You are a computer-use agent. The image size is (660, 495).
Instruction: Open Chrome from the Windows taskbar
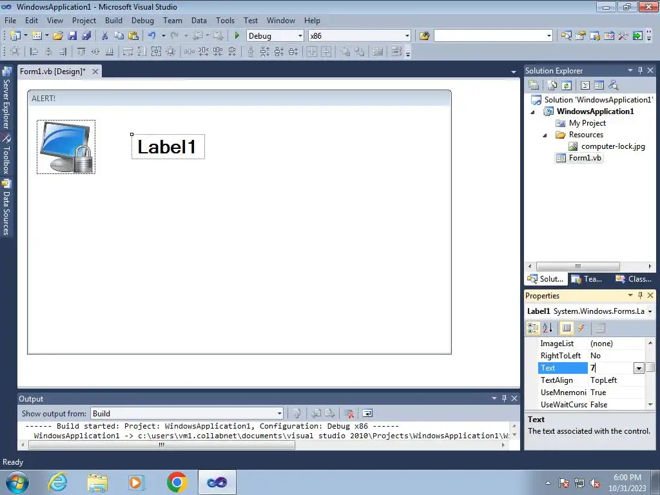tap(177, 482)
